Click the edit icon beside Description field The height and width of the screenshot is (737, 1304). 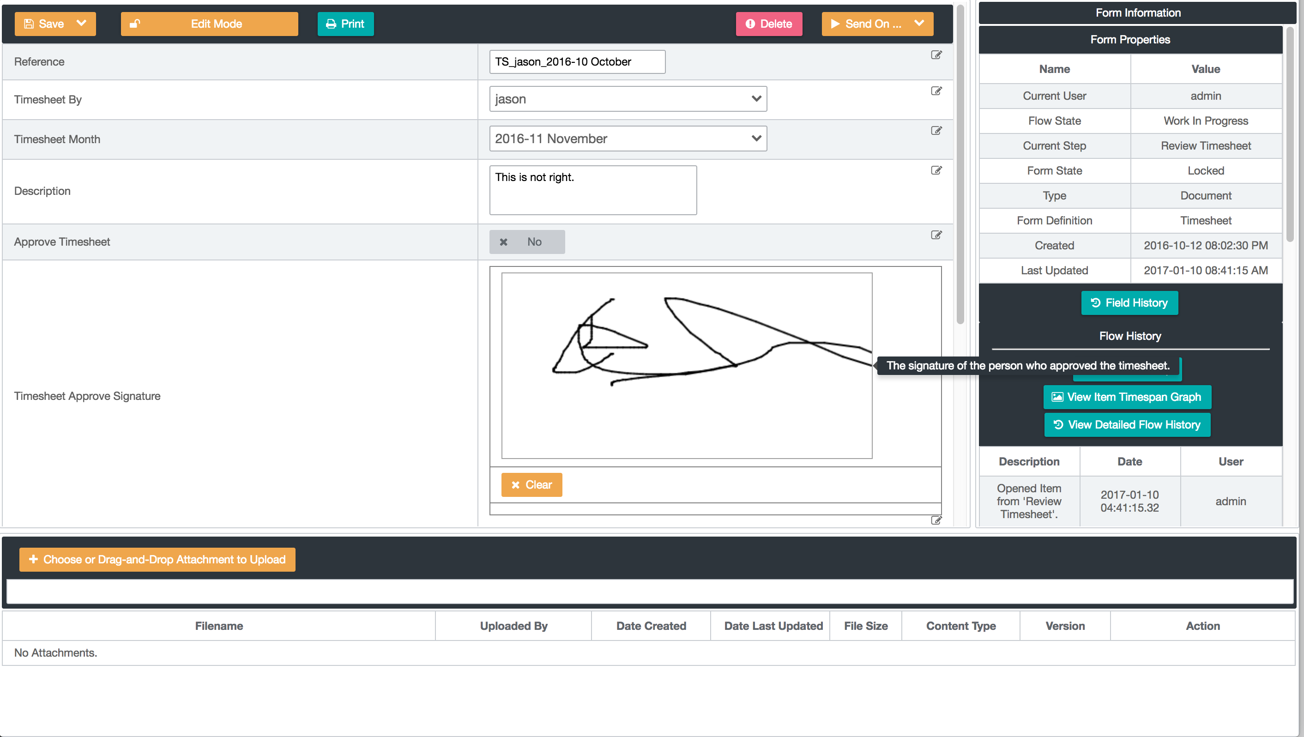[936, 170]
